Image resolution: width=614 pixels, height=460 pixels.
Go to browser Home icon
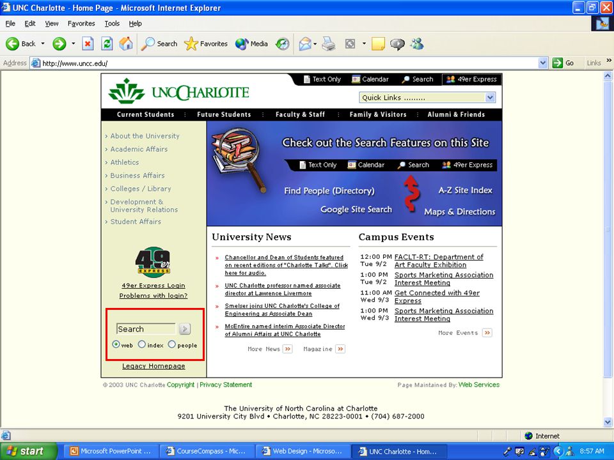(x=126, y=43)
